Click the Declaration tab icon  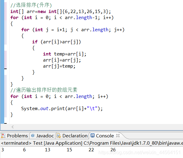[x=59, y=136]
